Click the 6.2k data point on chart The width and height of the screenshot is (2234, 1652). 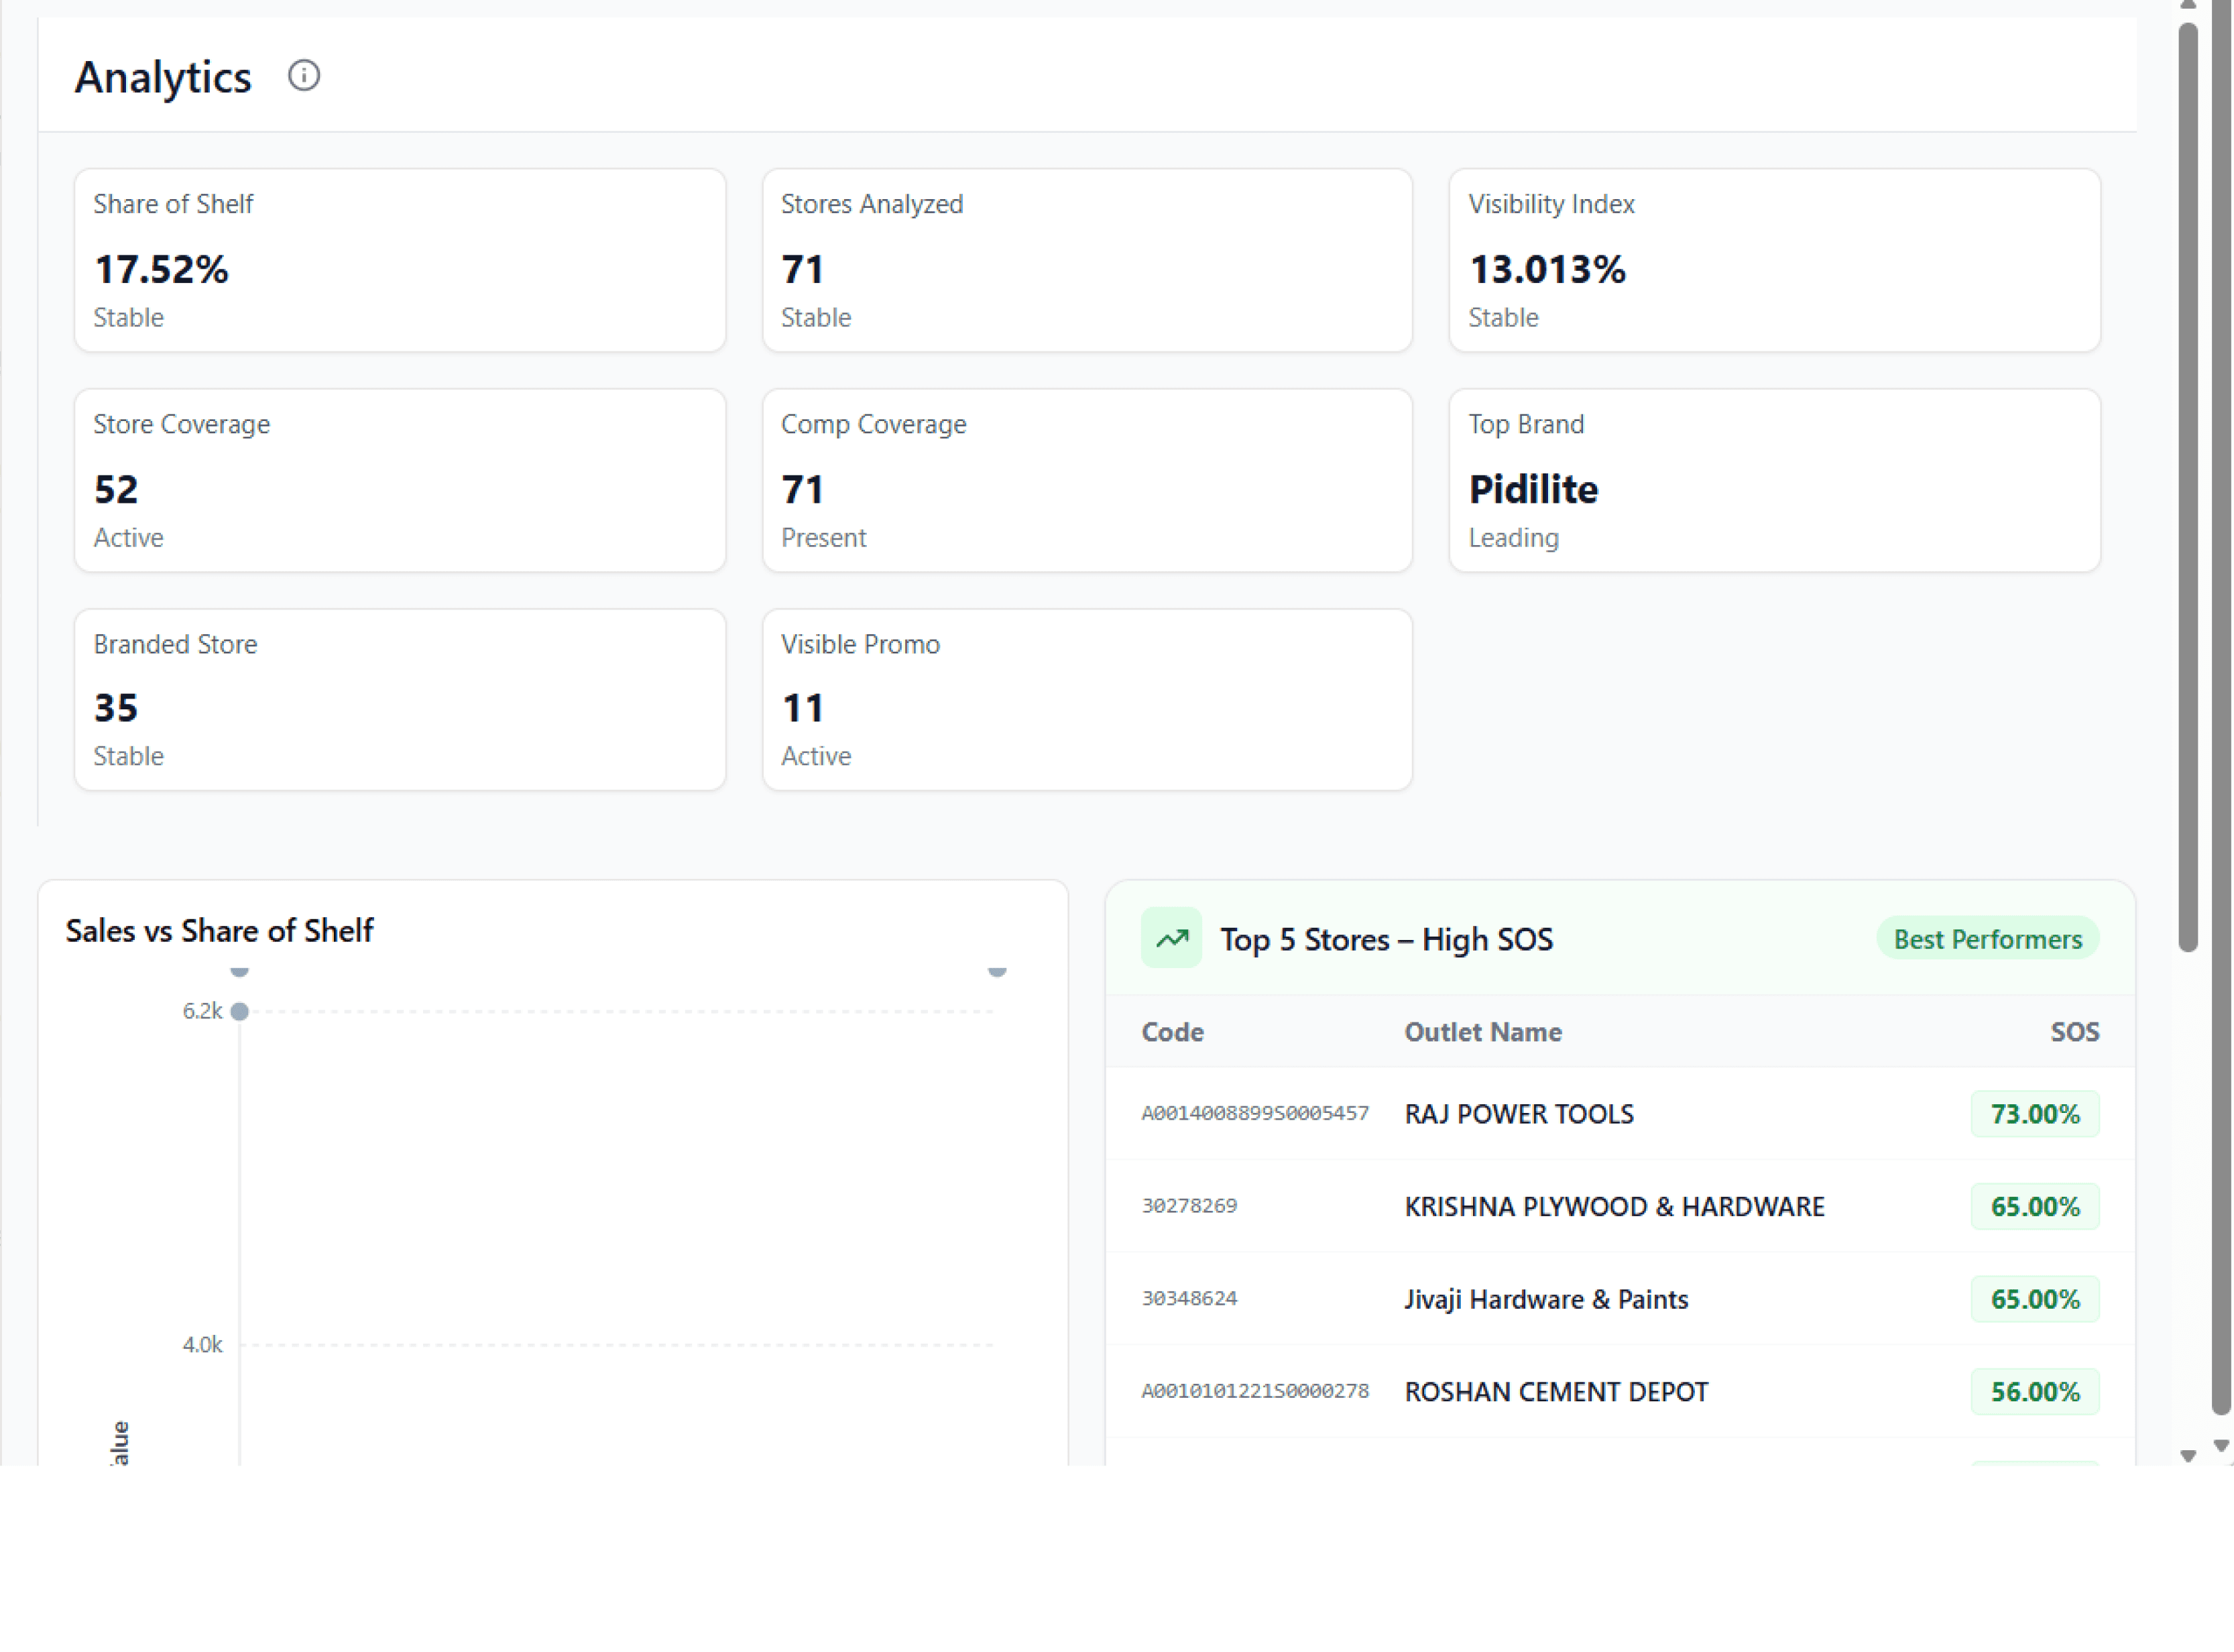coord(240,1011)
